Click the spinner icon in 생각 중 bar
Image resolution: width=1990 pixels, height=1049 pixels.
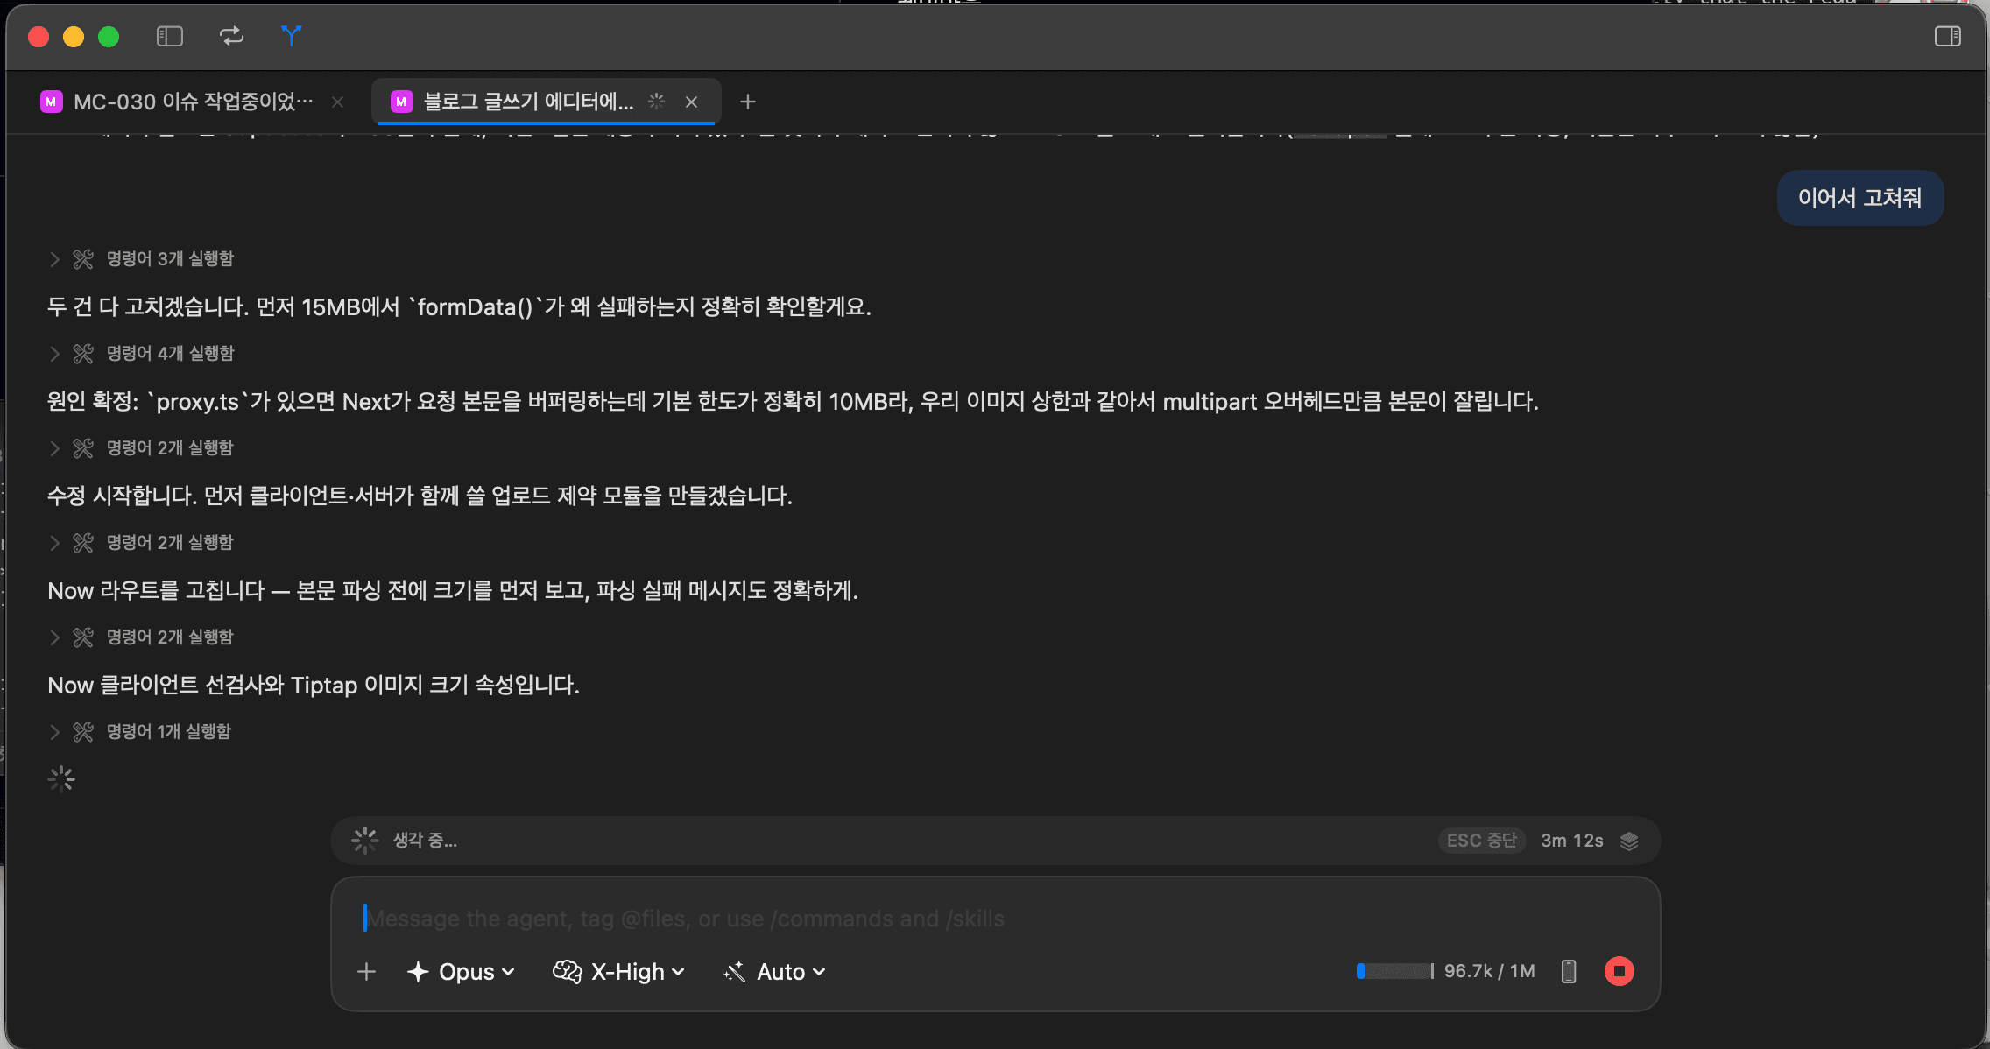[x=364, y=841]
